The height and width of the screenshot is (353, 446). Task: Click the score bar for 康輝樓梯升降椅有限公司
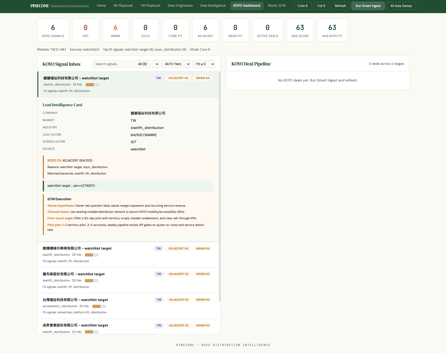coord(91,255)
